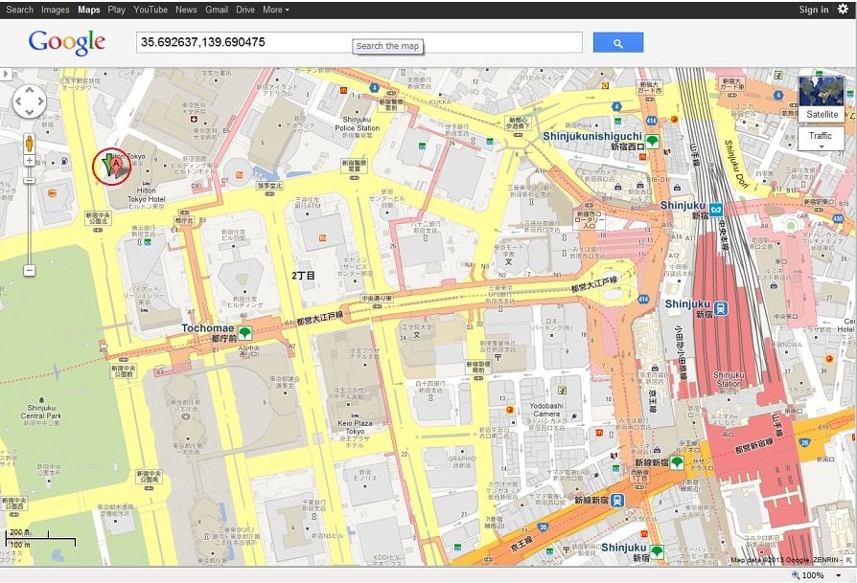Screen dimensions: 857x583
Task: Open Drive from the top bar
Action: point(245,10)
